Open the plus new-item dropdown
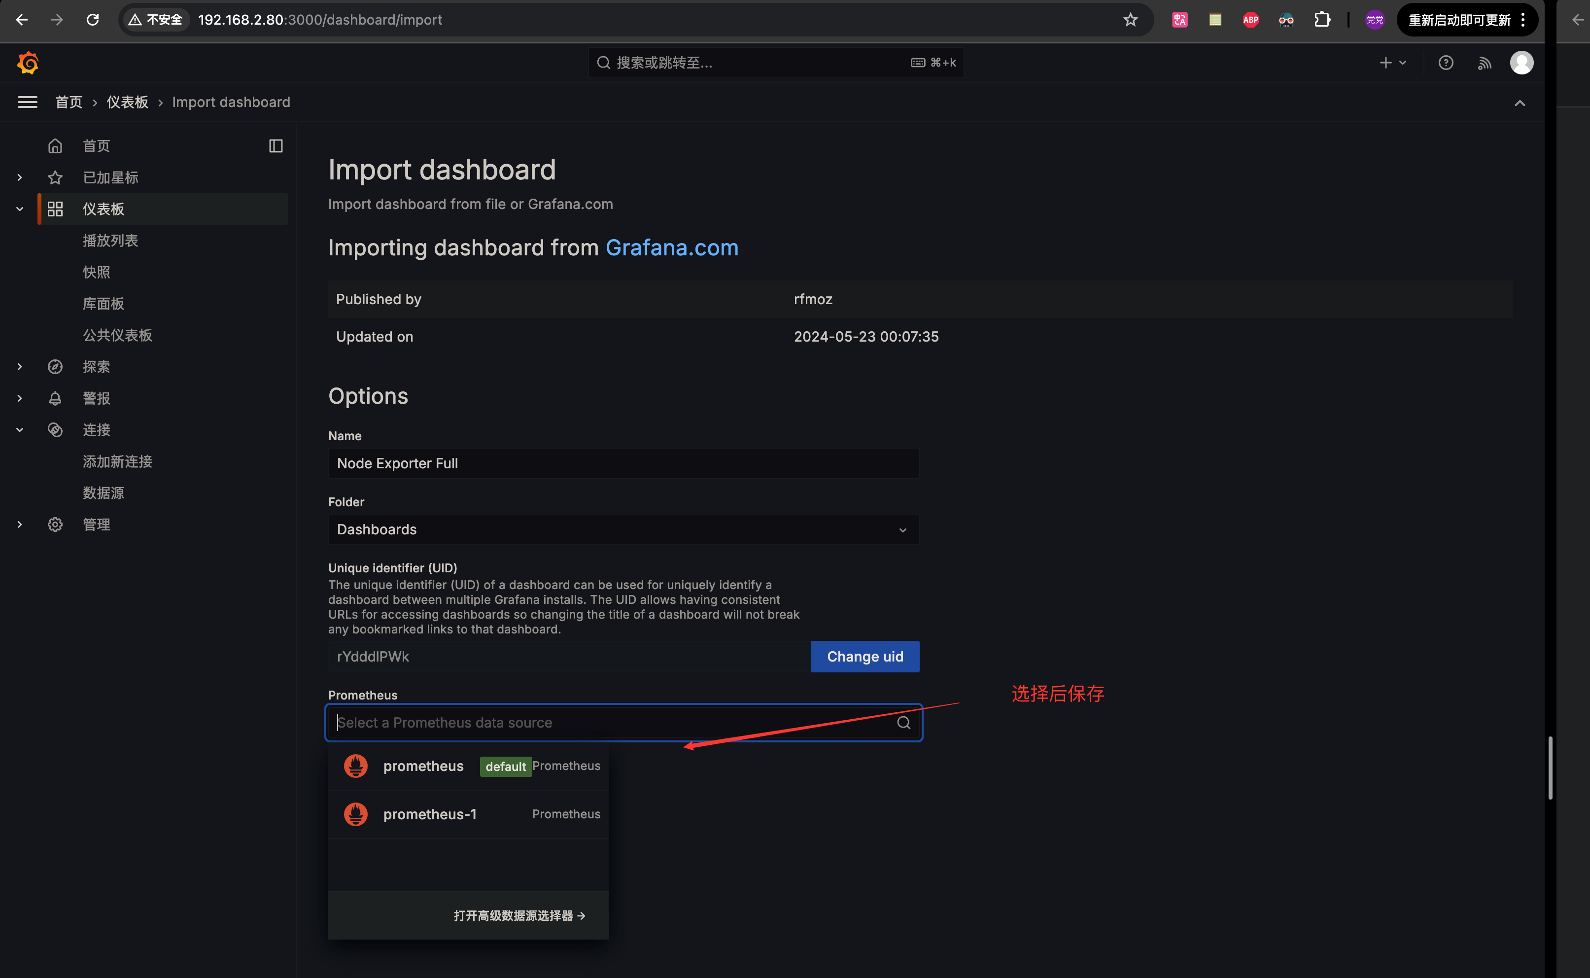Screen dimensions: 1590x978 1392,63
